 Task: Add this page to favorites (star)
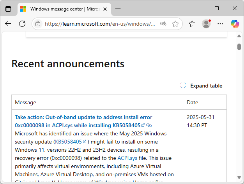(x=175, y=24)
